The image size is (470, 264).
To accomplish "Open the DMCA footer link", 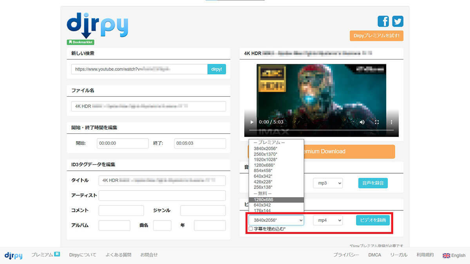I will point(374,255).
